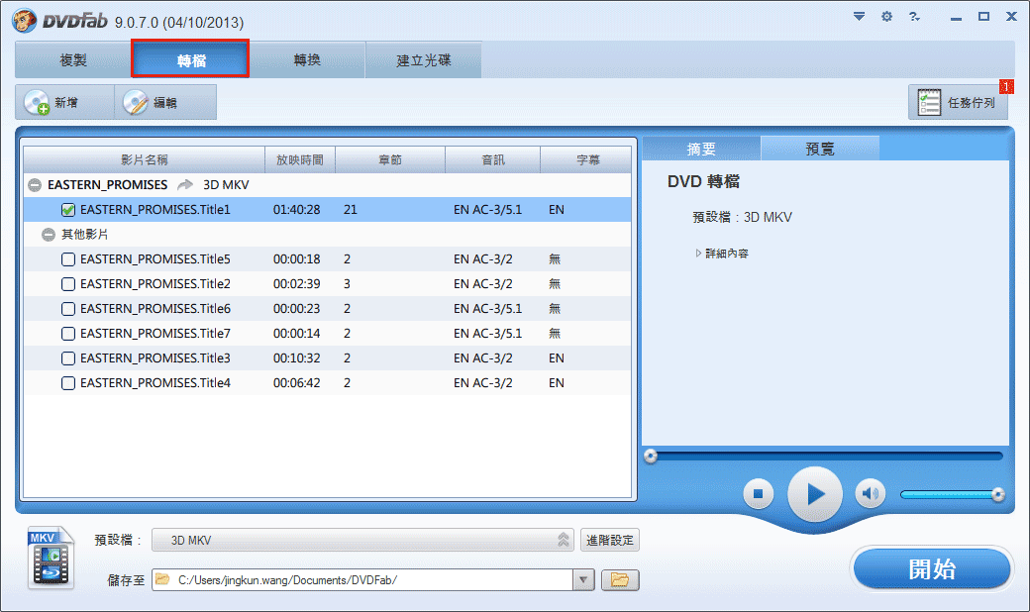
Task: Click the volume slider handle
Action: pyautogui.click(x=998, y=494)
